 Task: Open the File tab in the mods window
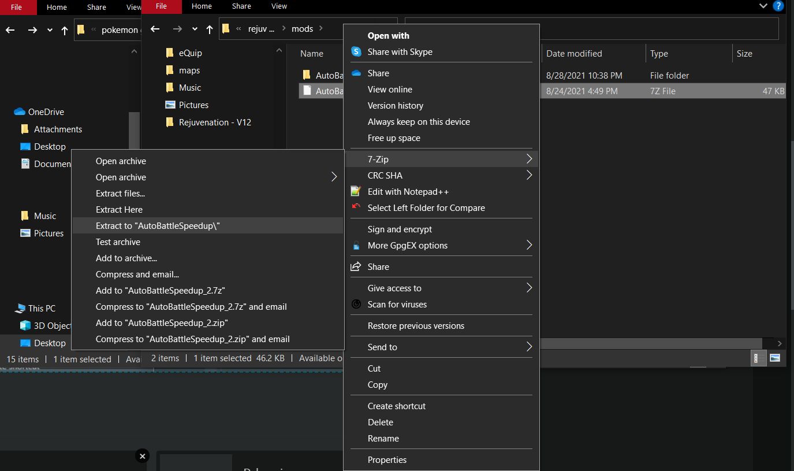(162, 6)
